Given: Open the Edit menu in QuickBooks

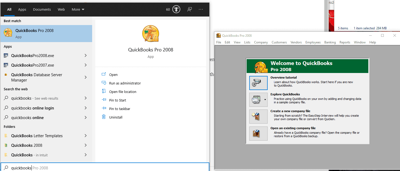Looking at the screenshot, I should click(227, 42).
